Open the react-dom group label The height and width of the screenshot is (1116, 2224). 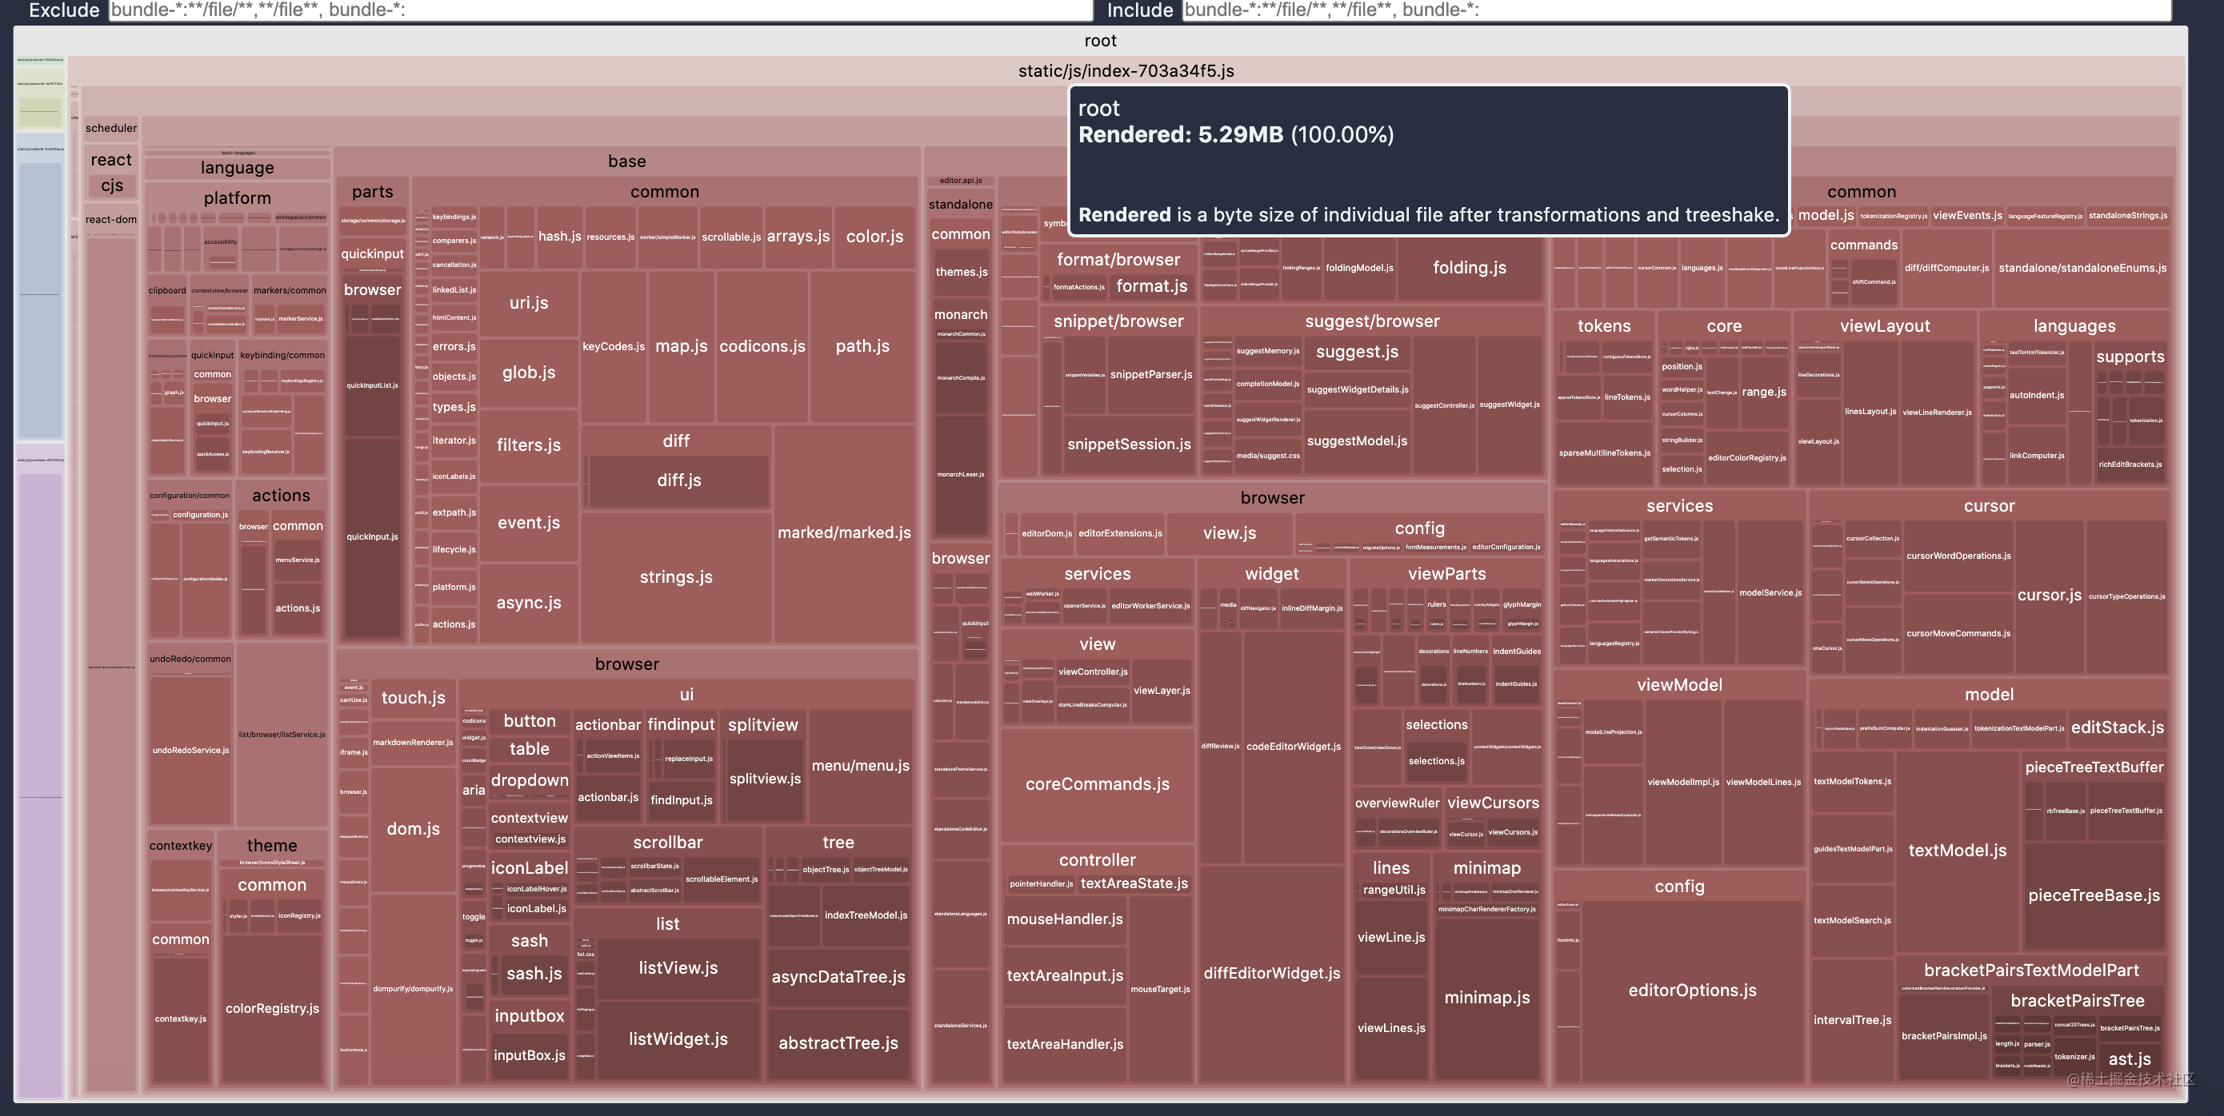(x=110, y=219)
